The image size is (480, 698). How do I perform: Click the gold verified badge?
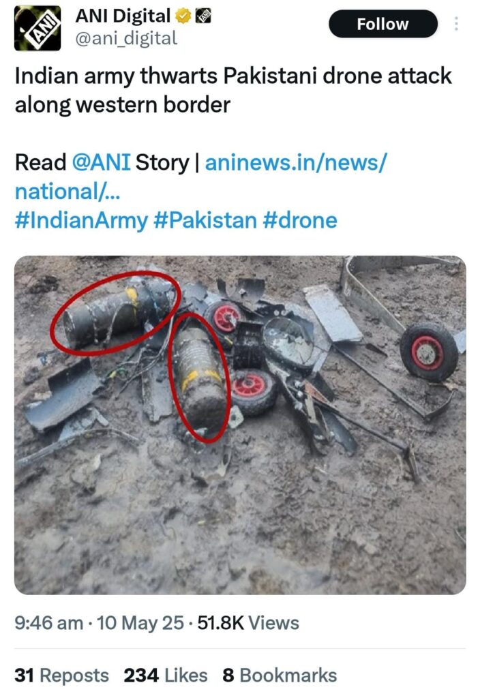[183, 16]
